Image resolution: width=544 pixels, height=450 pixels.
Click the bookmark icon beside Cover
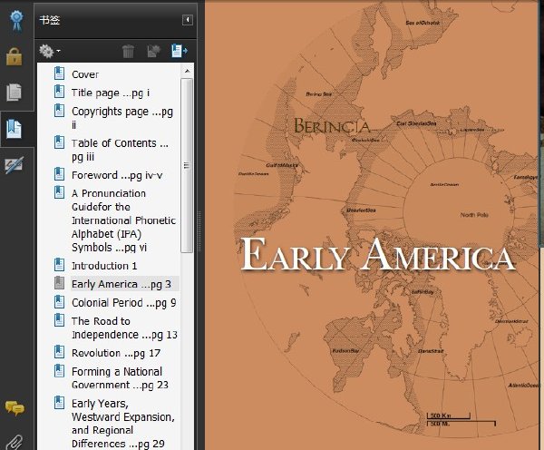pos(59,73)
